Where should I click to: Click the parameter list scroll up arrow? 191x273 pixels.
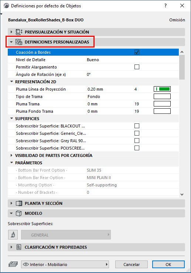(182, 52)
